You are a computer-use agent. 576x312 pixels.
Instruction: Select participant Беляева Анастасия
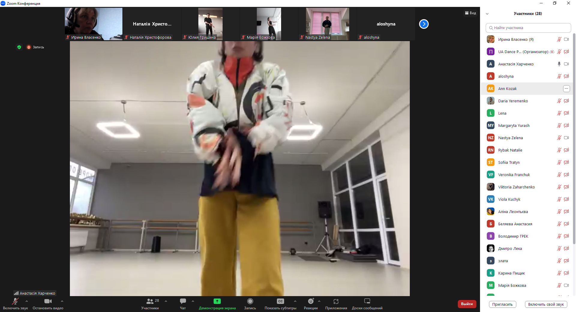tap(527, 224)
